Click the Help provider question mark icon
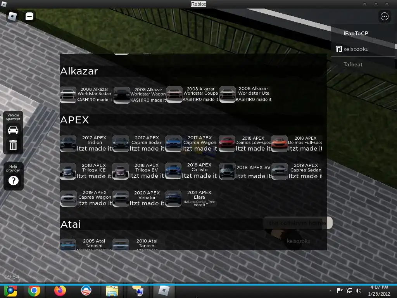The image size is (397, 298). coord(14,181)
